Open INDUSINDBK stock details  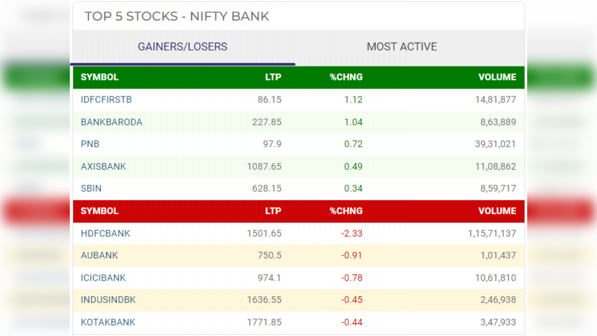(x=108, y=300)
